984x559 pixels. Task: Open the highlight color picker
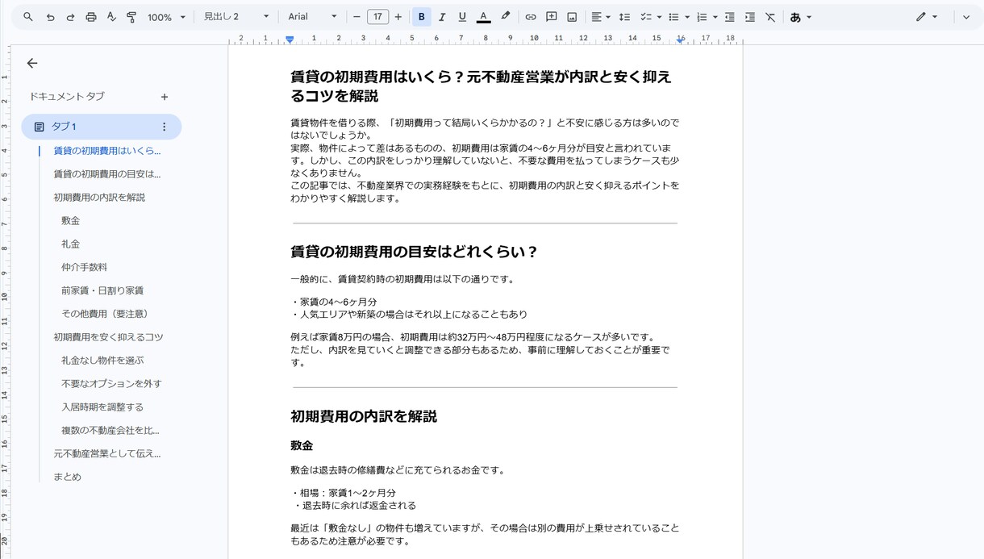[505, 17]
